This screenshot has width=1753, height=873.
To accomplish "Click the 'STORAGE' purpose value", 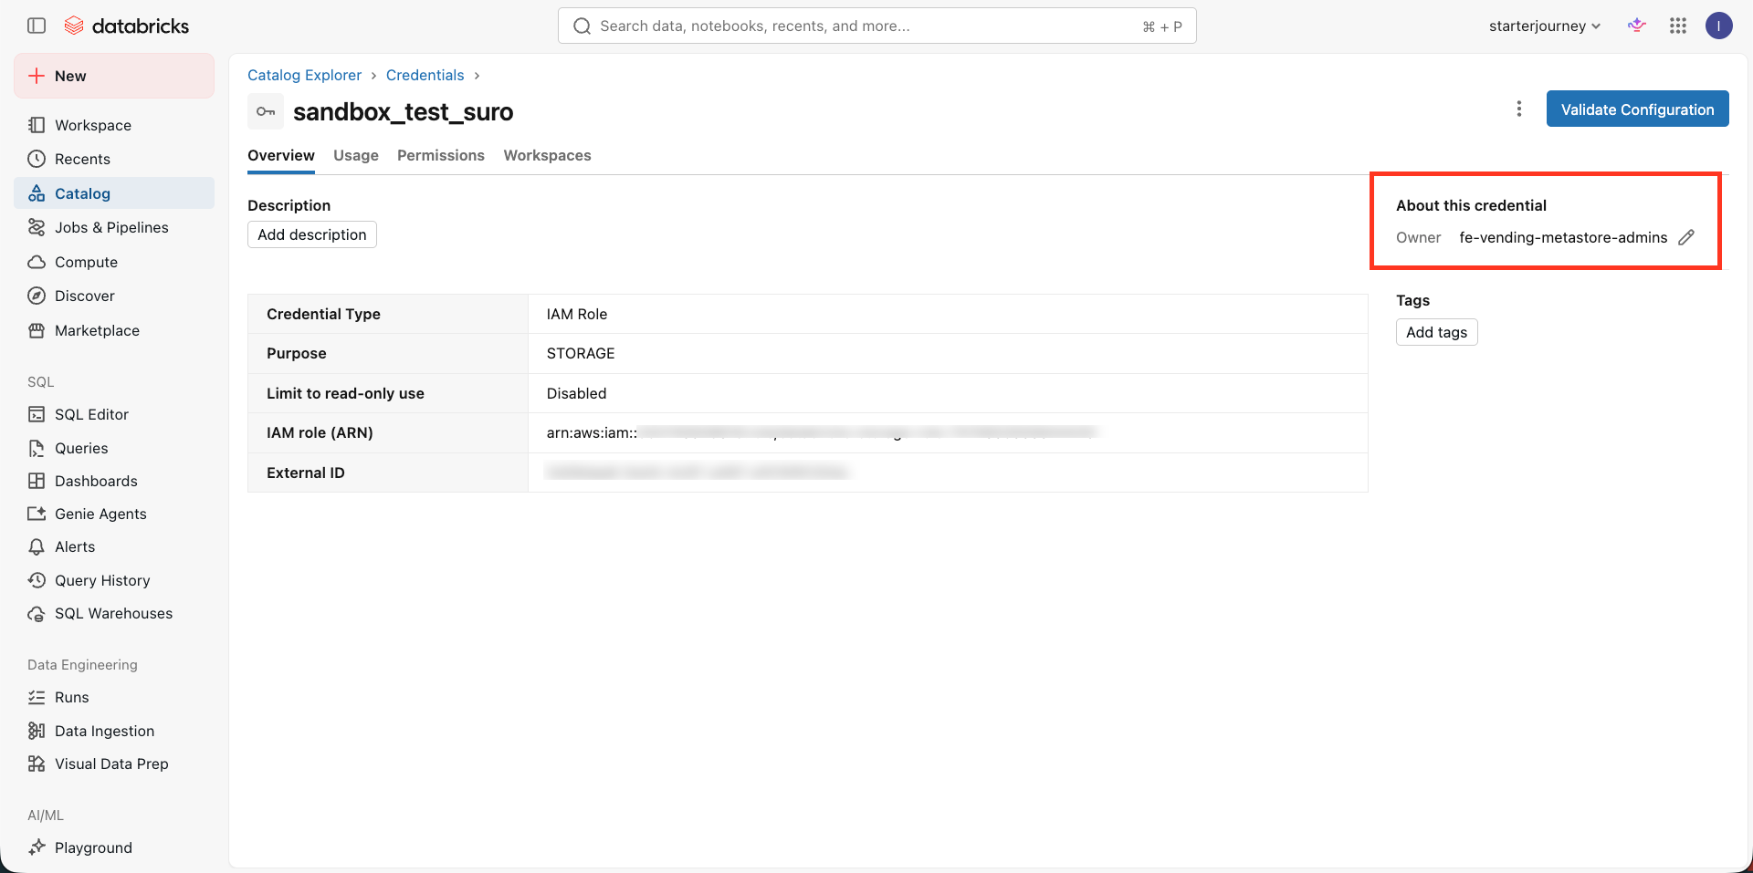I will point(581,353).
